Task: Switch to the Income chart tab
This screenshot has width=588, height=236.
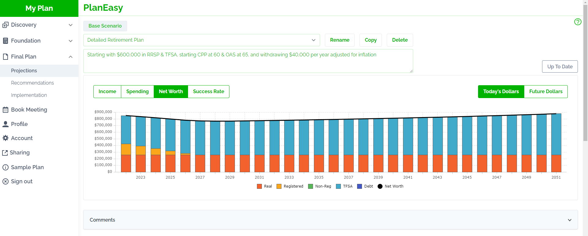Action: pyautogui.click(x=107, y=92)
